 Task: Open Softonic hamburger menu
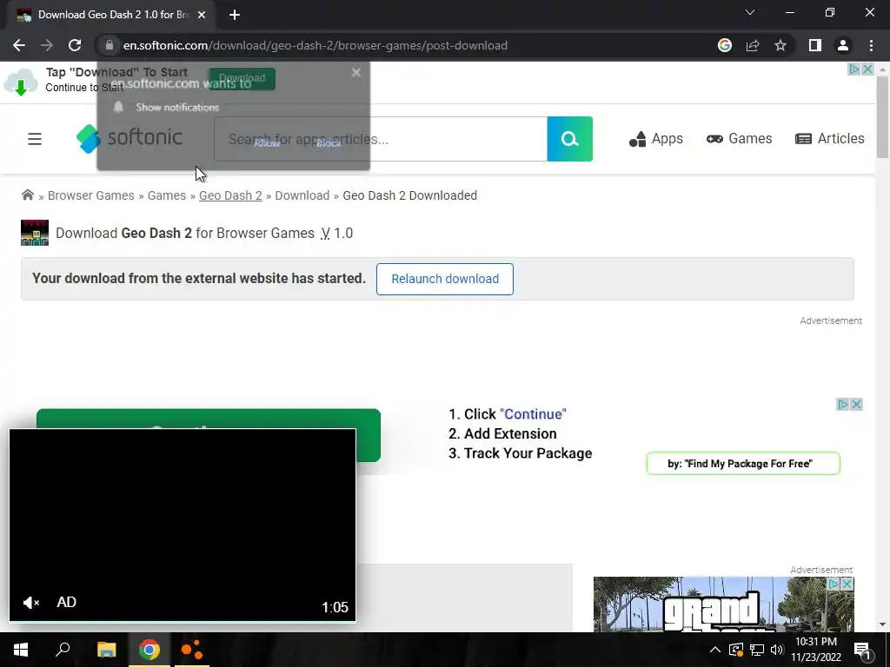pyautogui.click(x=35, y=139)
